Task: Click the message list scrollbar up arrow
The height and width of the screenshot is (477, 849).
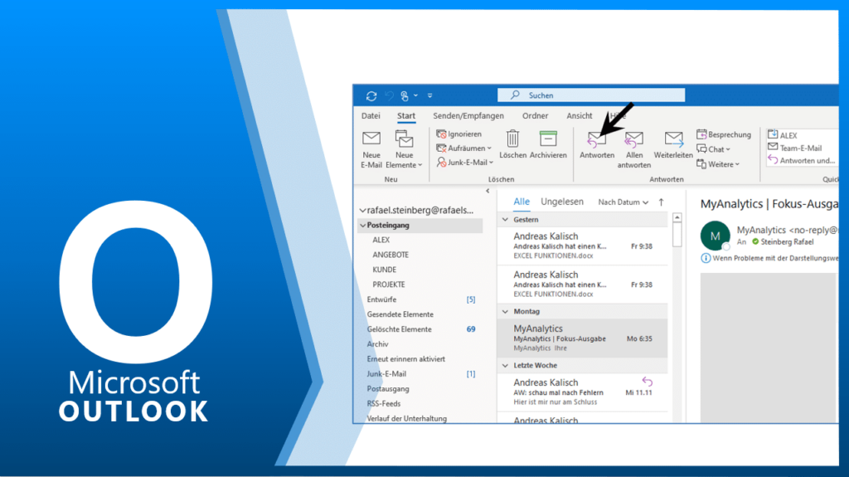Action: [677, 217]
